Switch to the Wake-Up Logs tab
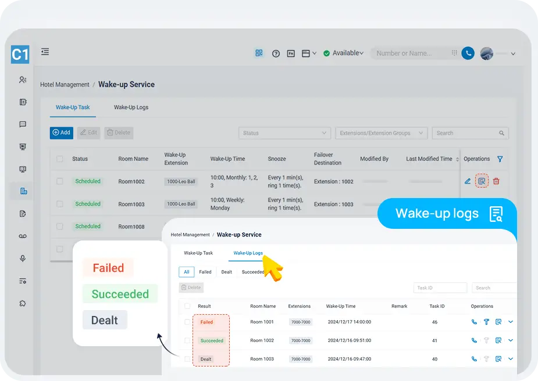 (131, 107)
